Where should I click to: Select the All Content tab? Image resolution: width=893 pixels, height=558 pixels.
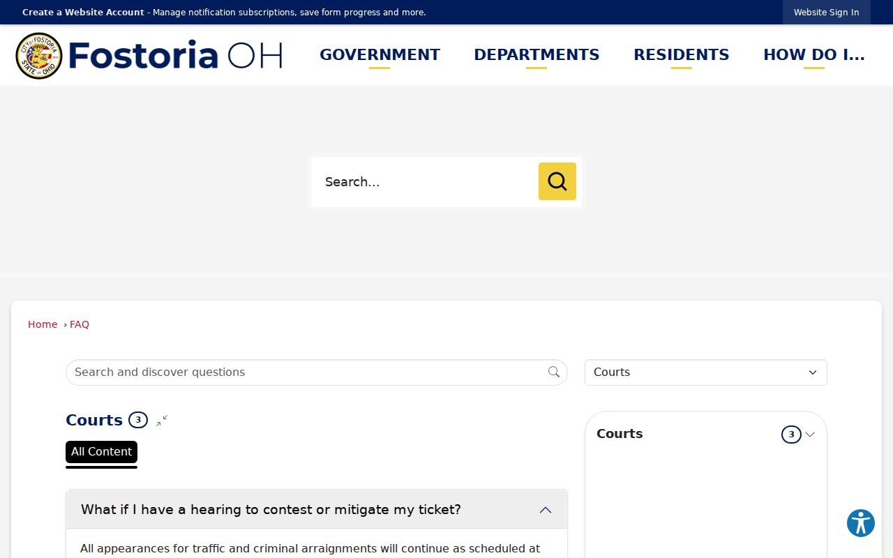coord(101,452)
